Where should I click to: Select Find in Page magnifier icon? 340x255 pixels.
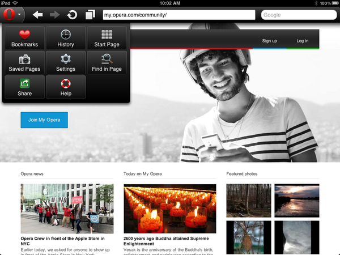[107, 62]
